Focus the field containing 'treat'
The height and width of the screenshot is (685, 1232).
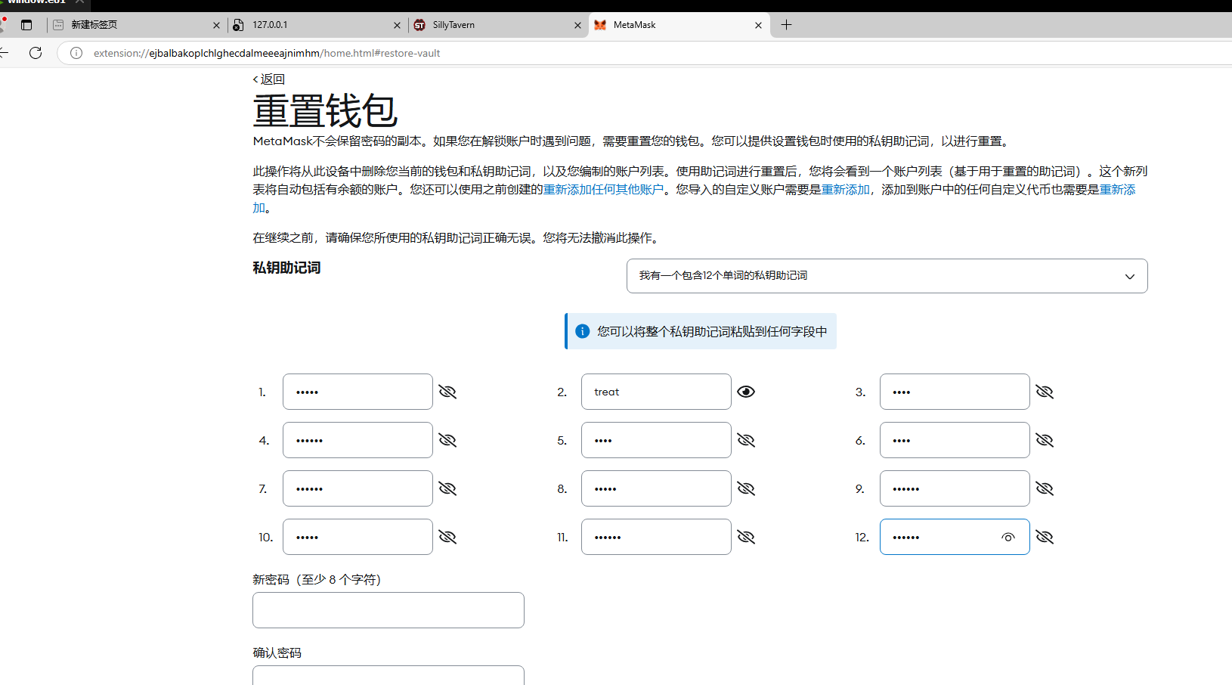(x=656, y=392)
